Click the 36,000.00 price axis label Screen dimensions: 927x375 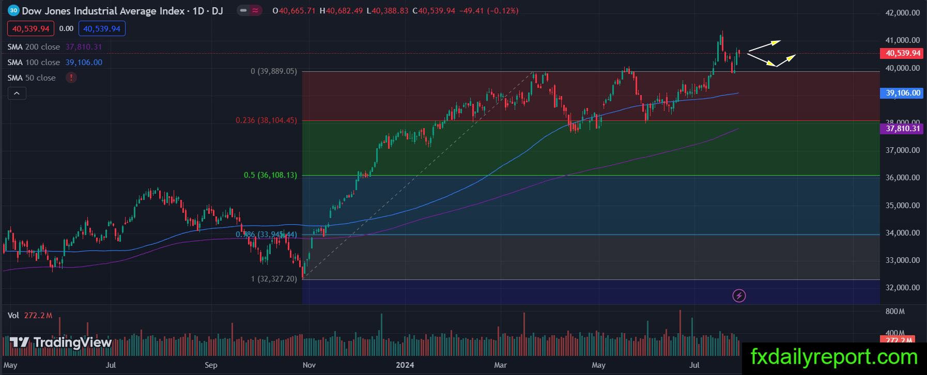[903, 177]
